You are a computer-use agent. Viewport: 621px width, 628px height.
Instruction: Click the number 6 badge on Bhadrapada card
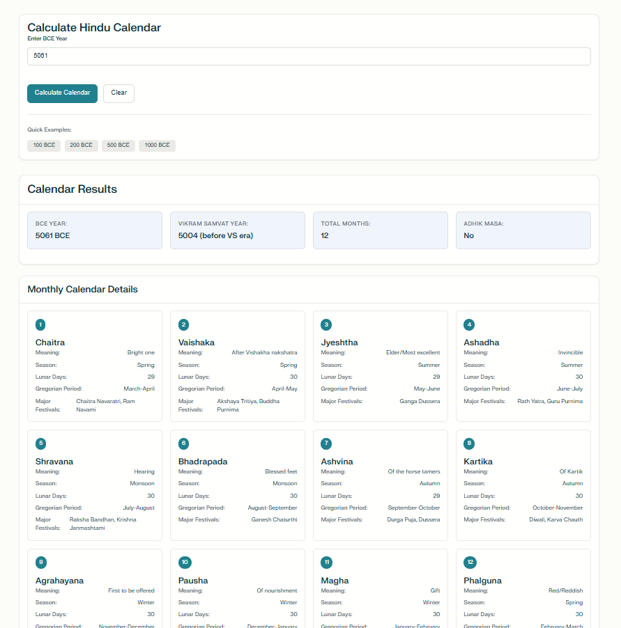coord(183,443)
